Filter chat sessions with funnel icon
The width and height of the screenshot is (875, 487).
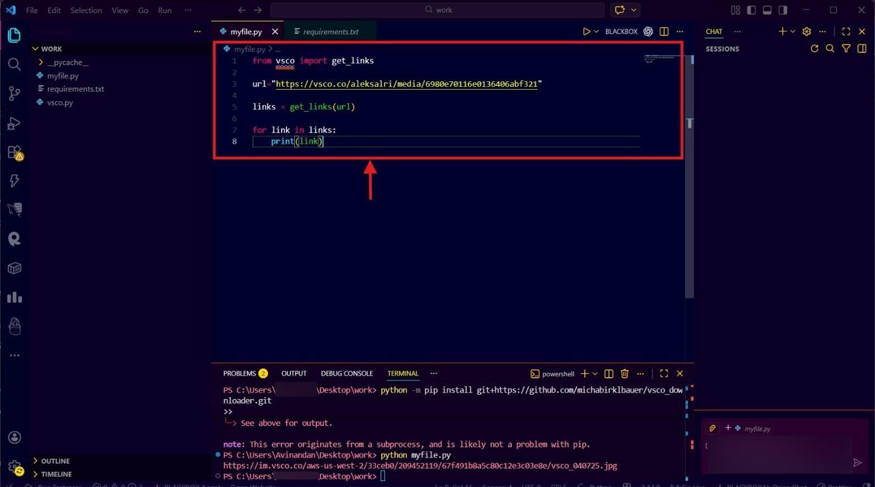pos(846,48)
